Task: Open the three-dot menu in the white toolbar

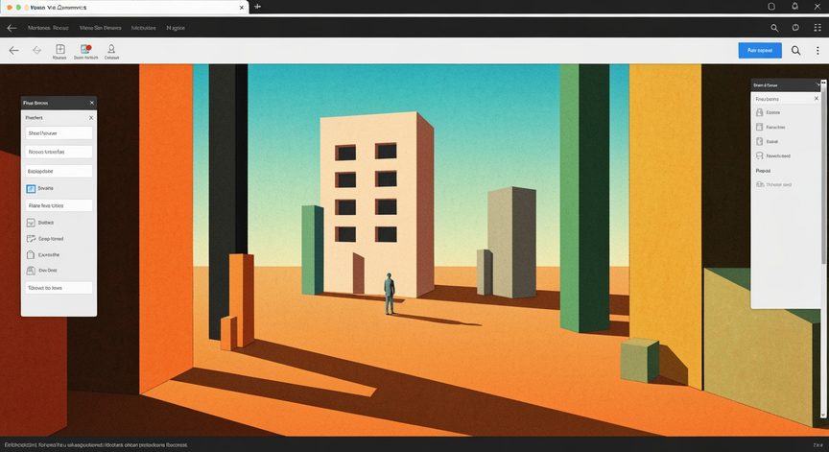Action: (817, 50)
